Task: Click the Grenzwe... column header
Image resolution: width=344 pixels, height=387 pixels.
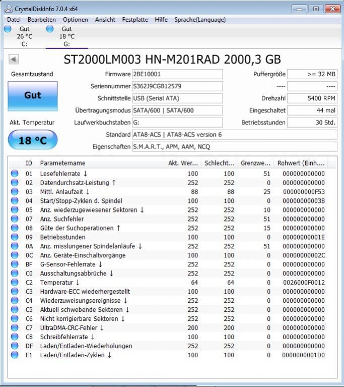Action: click(x=255, y=163)
